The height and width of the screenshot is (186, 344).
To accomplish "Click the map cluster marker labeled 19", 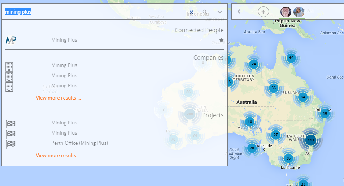I will [x=291, y=58].
